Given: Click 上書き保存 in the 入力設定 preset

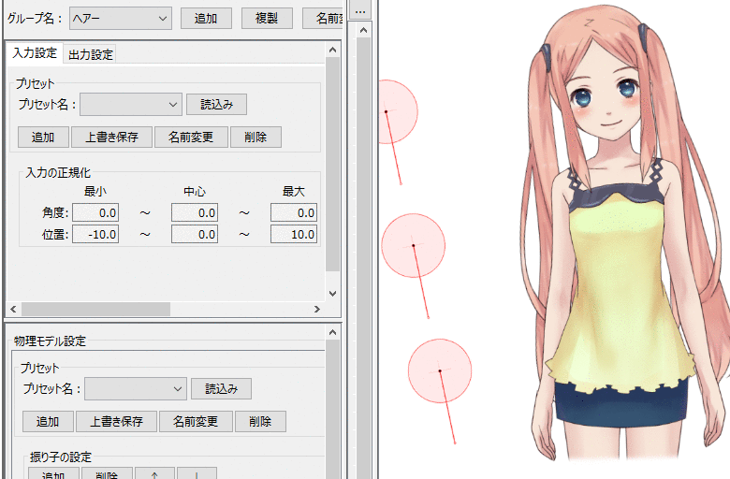Looking at the screenshot, I should [x=112, y=137].
